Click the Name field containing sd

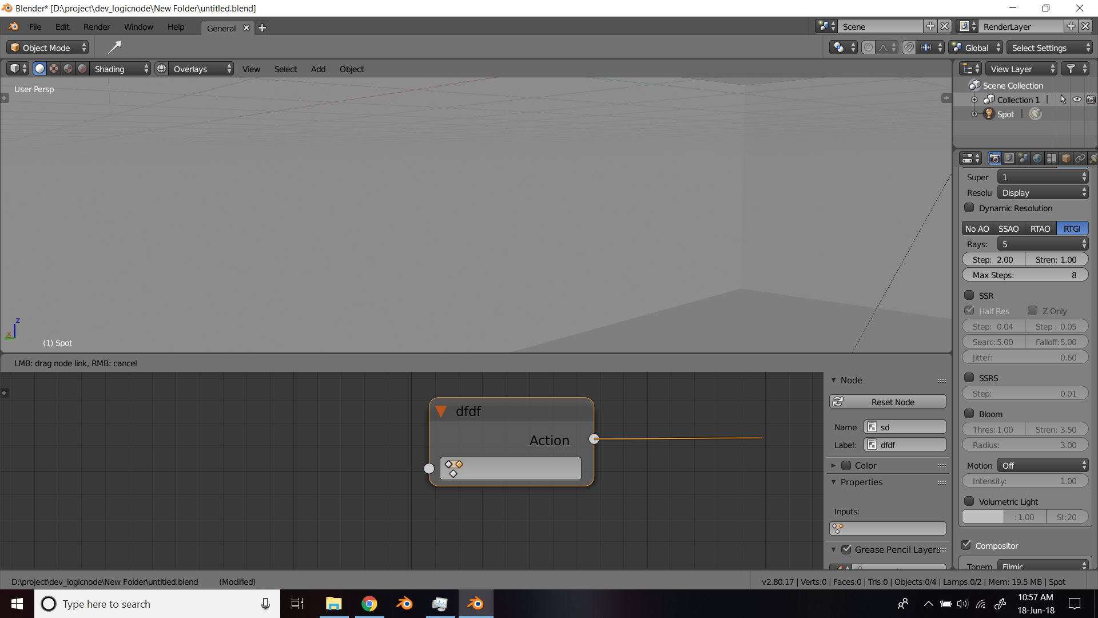905,427
